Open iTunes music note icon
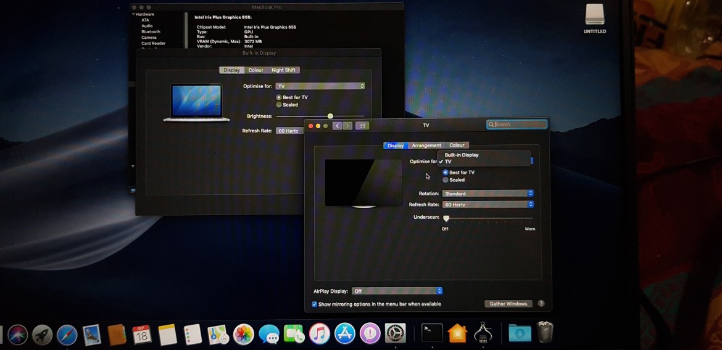This screenshot has height=350, width=722. click(320, 334)
